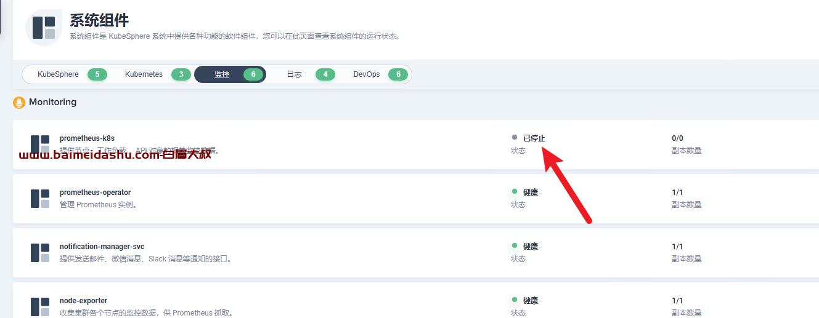This screenshot has width=819, height=318.
Task: Click the system components subtitle description
Action: pyautogui.click(x=236, y=36)
